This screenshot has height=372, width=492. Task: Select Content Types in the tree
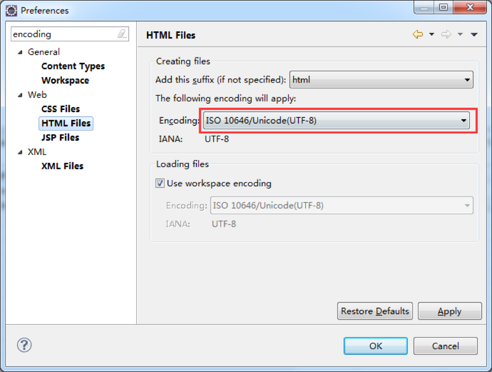coord(73,66)
